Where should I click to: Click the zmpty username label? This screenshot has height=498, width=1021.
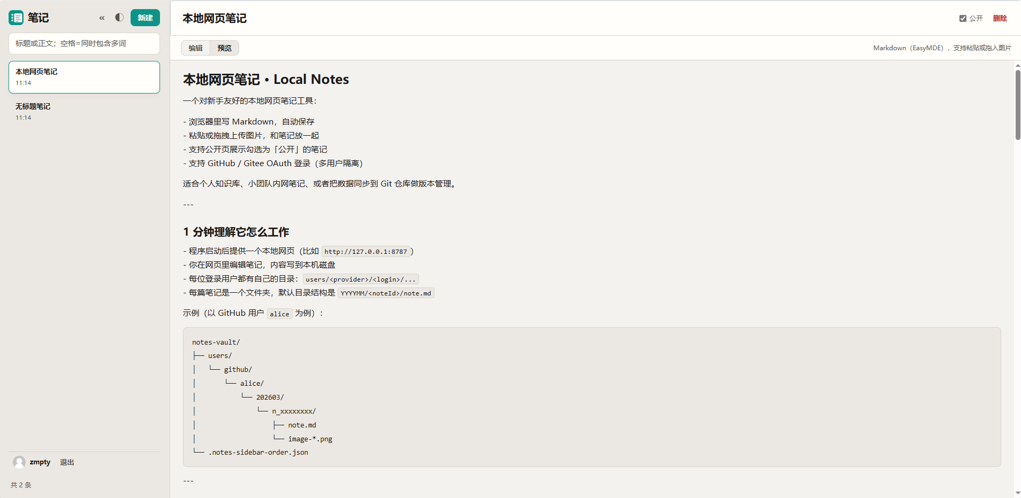point(40,462)
